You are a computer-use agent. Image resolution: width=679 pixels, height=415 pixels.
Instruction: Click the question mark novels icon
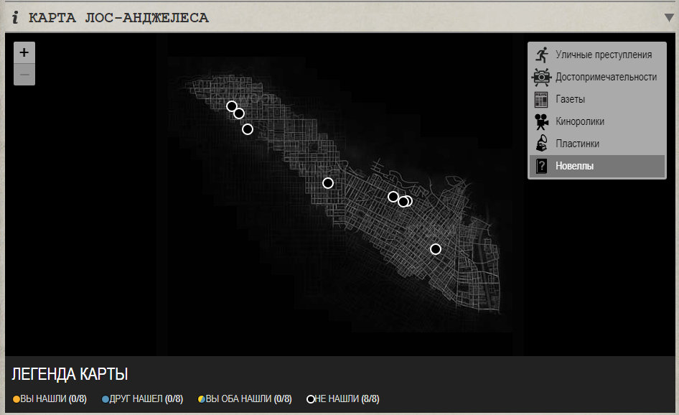click(x=541, y=167)
